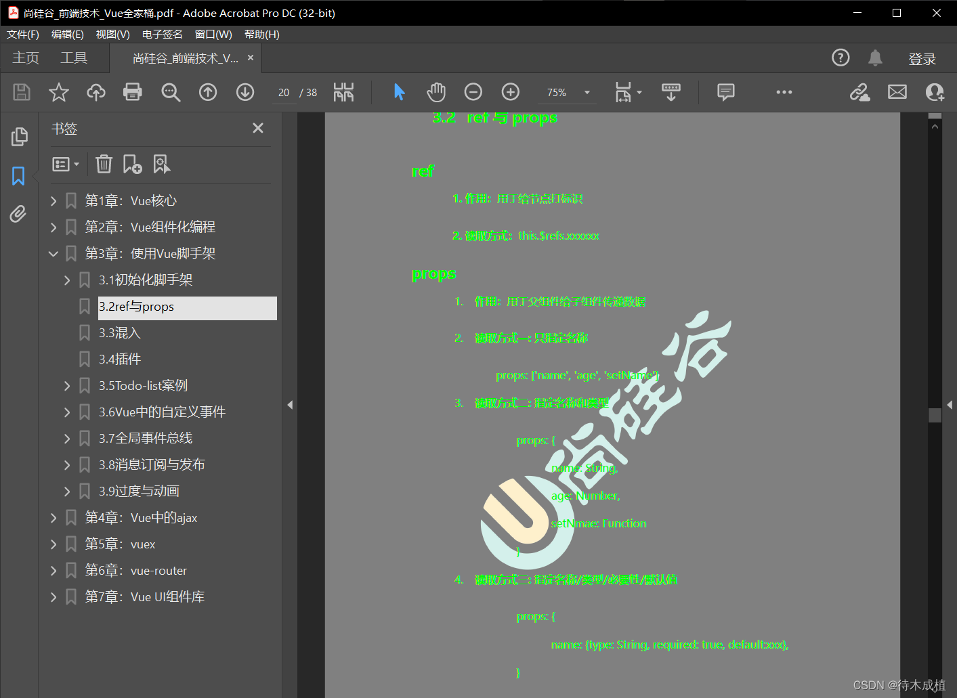Activate the selection arrow tool
The height and width of the screenshot is (698, 957).
pos(400,92)
